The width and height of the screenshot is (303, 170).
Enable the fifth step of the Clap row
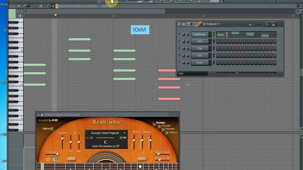pyautogui.click(x=233, y=48)
